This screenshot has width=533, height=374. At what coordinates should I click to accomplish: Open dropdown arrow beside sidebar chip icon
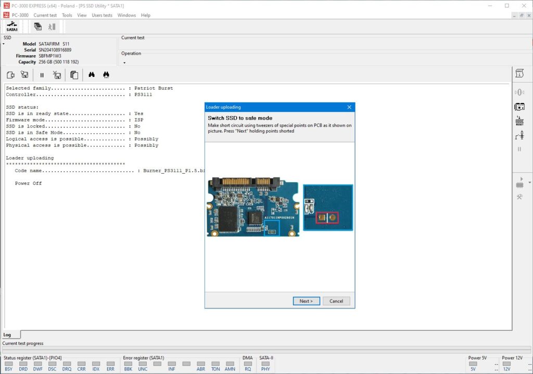coord(529,183)
